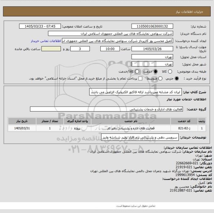Click the گروه خدمت service group field
Viewport: 214px width, 213px height.
coord(106,109)
